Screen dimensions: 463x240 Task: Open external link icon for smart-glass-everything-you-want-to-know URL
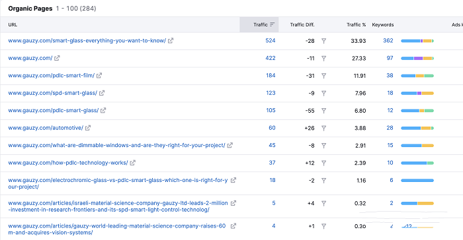point(171,41)
